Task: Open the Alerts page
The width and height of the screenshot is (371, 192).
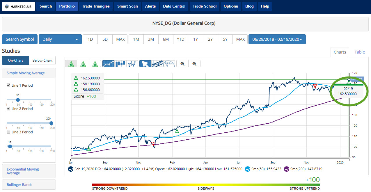Action: tap(150, 6)
